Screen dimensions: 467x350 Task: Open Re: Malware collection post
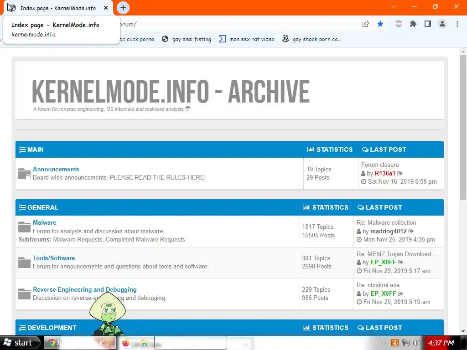tap(386, 222)
